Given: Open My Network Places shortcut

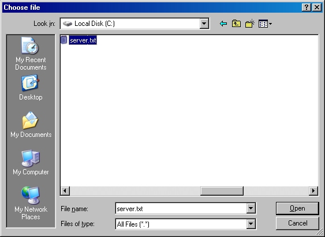Looking at the screenshot, I should pyautogui.click(x=31, y=203).
